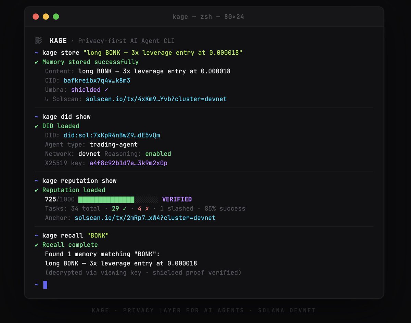Click the 'DID loaded' status text

(x=61, y=126)
